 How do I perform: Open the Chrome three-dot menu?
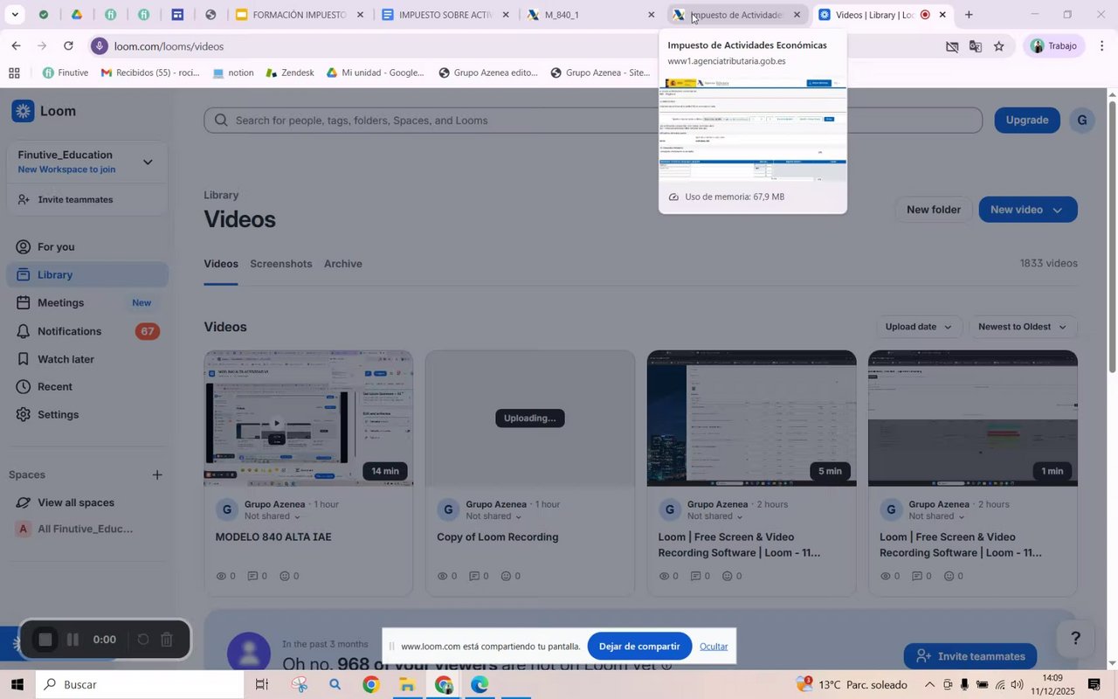[1102, 46]
